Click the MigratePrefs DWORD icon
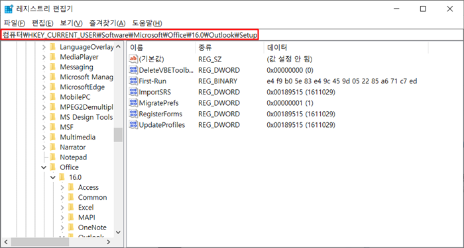The width and height of the screenshot is (464, 248). (134, 103)
